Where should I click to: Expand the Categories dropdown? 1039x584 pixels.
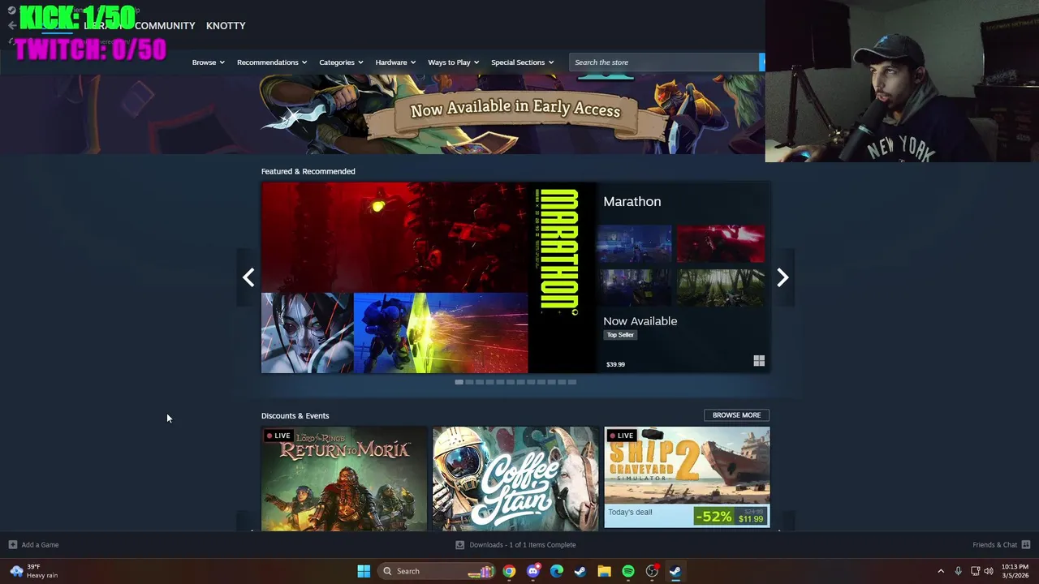[x=342, y=62]
